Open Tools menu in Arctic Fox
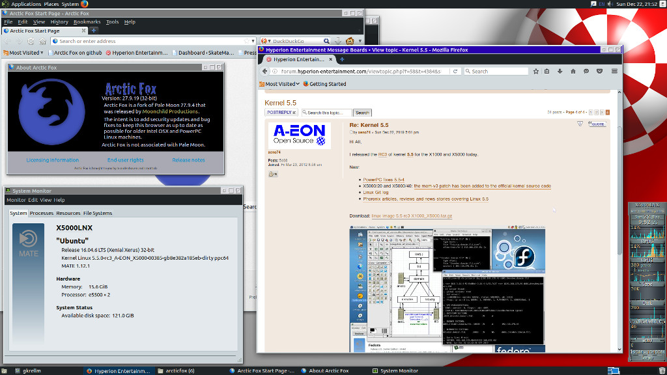The width and height of the screenshot is (667, 375). pyautogui.click(x=112, y=21)
